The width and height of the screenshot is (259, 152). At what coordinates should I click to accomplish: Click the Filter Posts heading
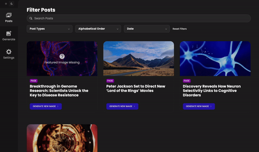click(41, 10)
